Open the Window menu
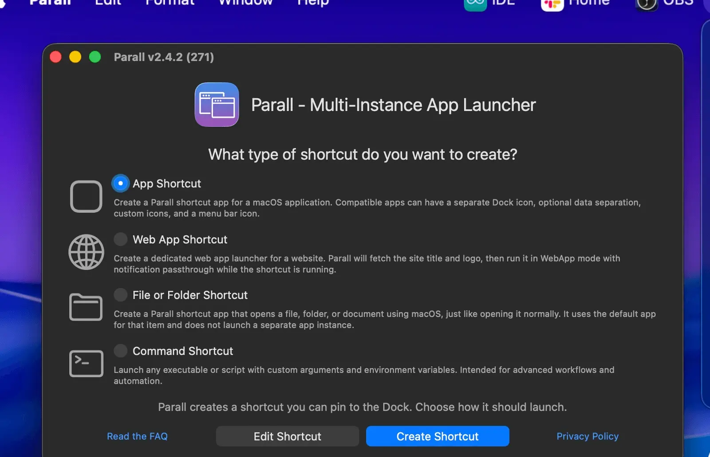710x457 pixels. tap(245, 3)
